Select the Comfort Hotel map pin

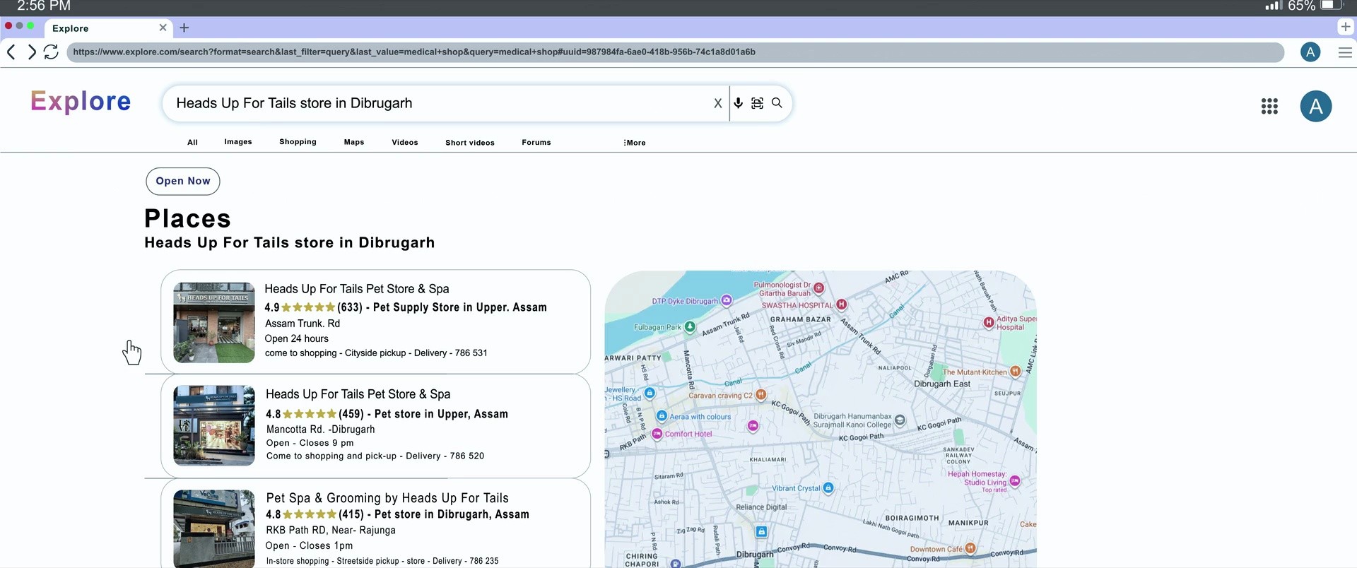pyautogui.click(x=657, y=434)
